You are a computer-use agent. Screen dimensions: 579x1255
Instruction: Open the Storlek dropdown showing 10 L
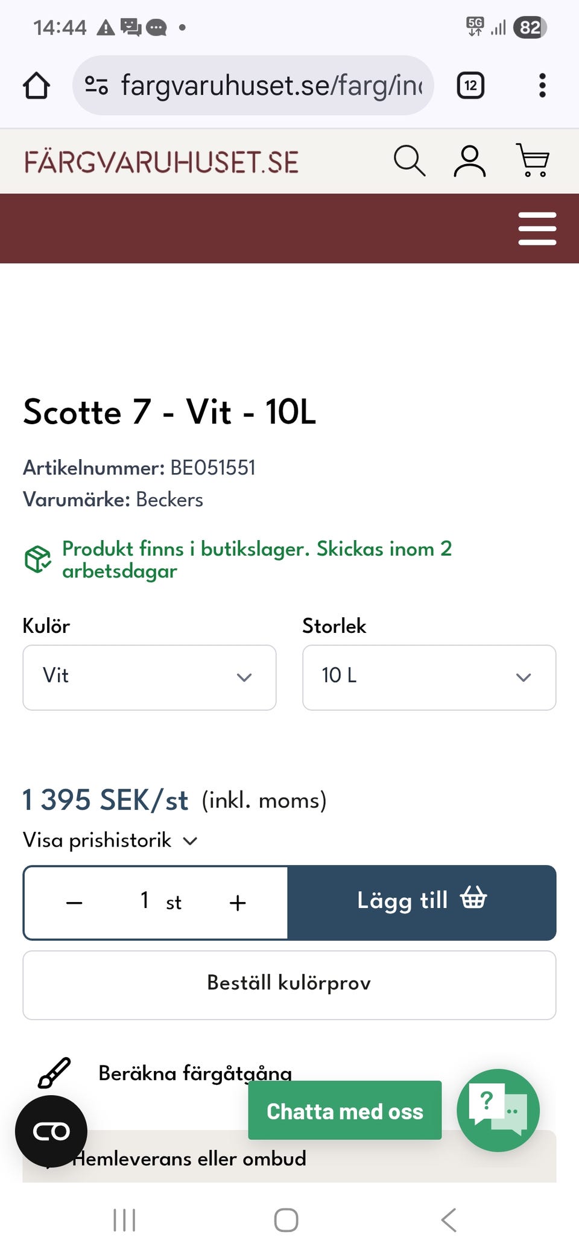(428, 677)
